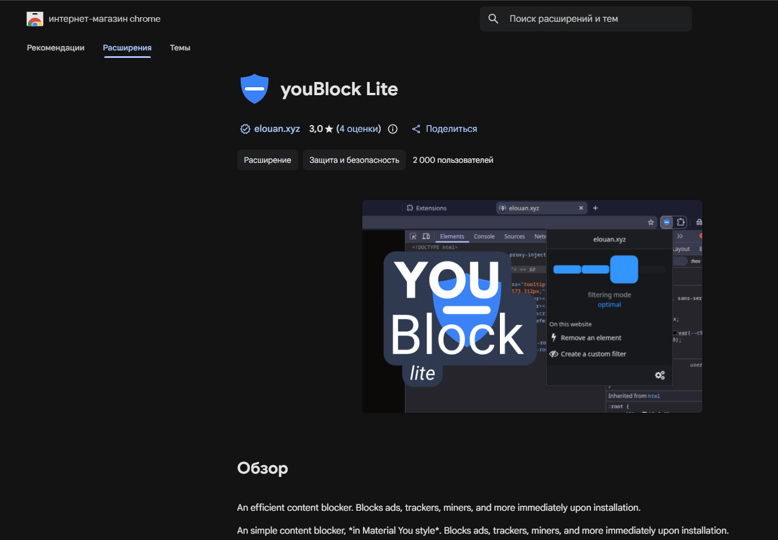
Task: Click the "An efficient content blocker" description line
Action: [x=439, y=508]
